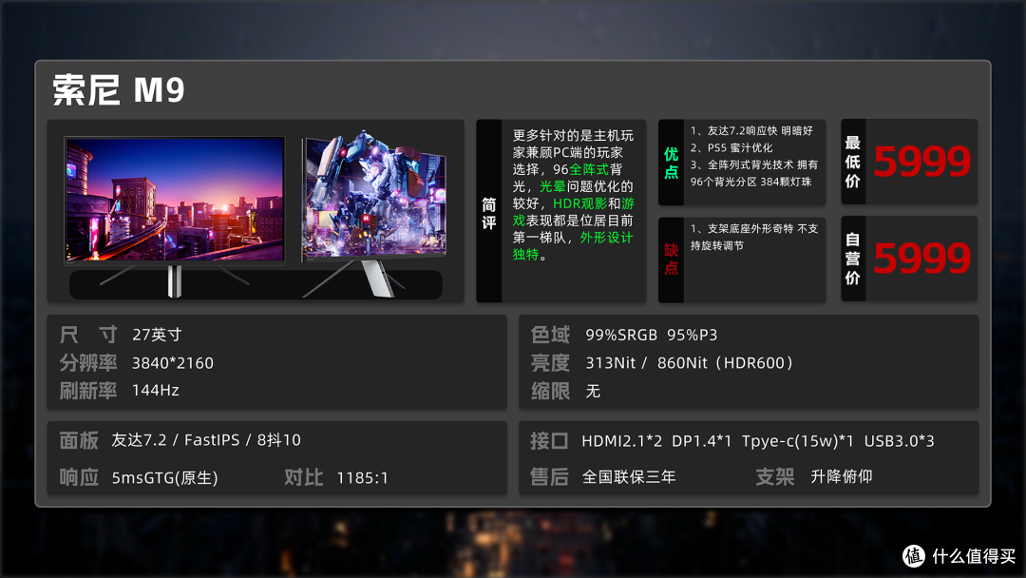Click the 99%SRGB 95%P3 gamut value
1026x578 pixels.
point(652,336)
